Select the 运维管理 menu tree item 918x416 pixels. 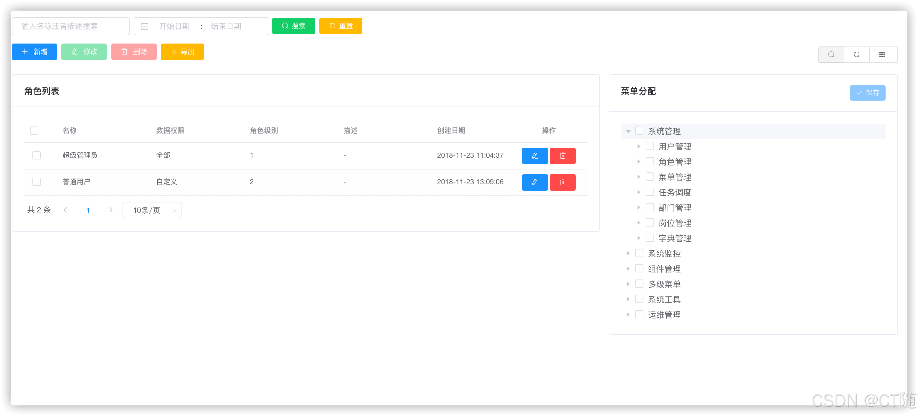click(664, 315)
